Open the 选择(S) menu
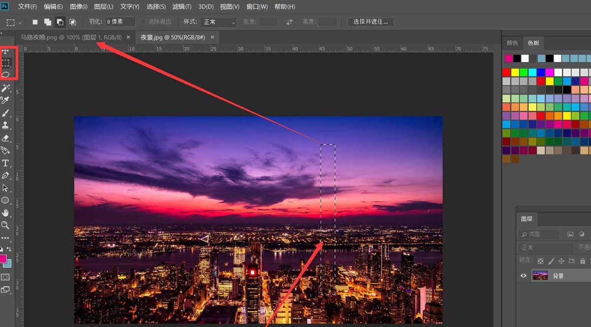The width and height of the screenshot is (591, 327). point(156,6)
